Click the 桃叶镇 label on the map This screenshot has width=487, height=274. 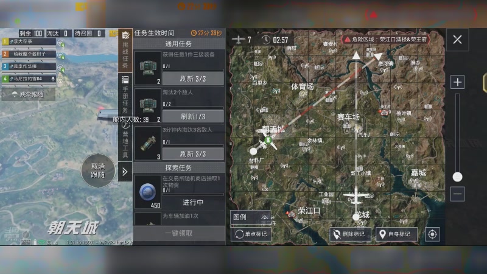point(404,113)
